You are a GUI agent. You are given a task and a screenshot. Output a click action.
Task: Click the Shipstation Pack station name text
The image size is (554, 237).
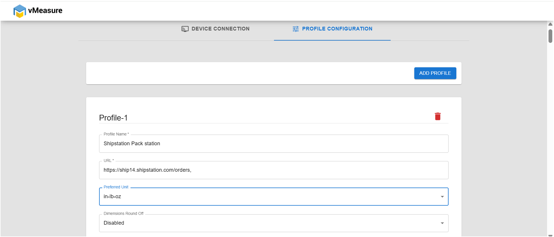tap(132, 144)
